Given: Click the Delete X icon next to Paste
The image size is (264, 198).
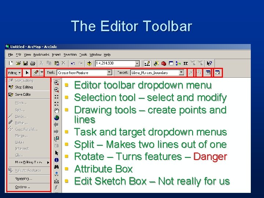Looking at the screenshot, I should (x=63, y=63).
